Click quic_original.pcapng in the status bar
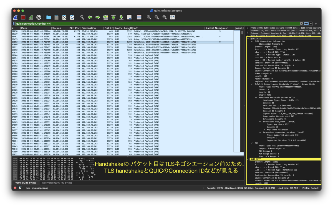 click(x=37, y=188)
